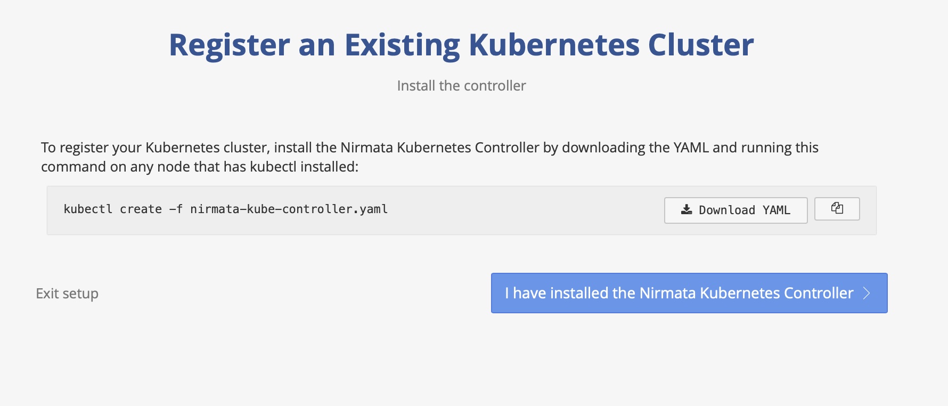This screenshot has width=948, height=406.
Task: Click the empty gray area of the code block
Action: 525,210
